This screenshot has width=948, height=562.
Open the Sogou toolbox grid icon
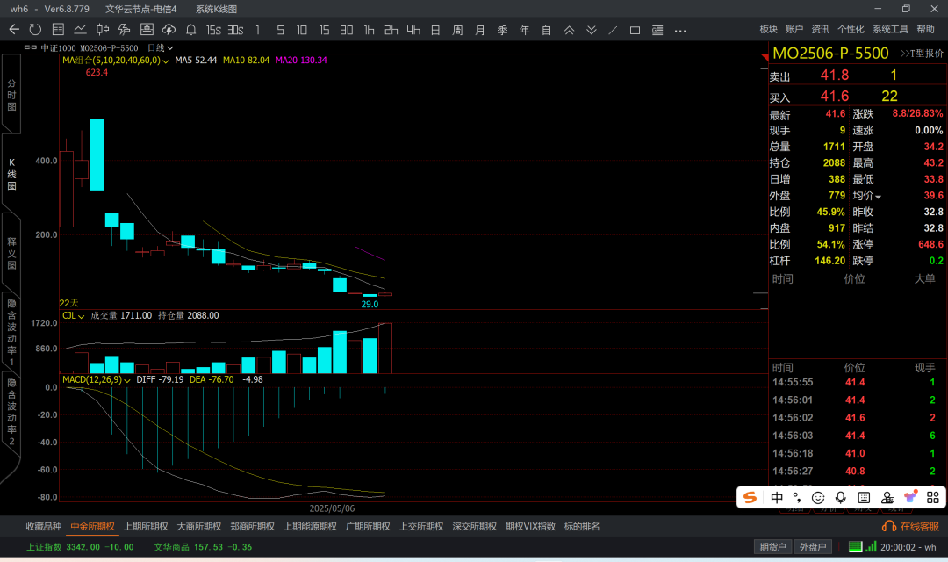[x=933, y=497]
